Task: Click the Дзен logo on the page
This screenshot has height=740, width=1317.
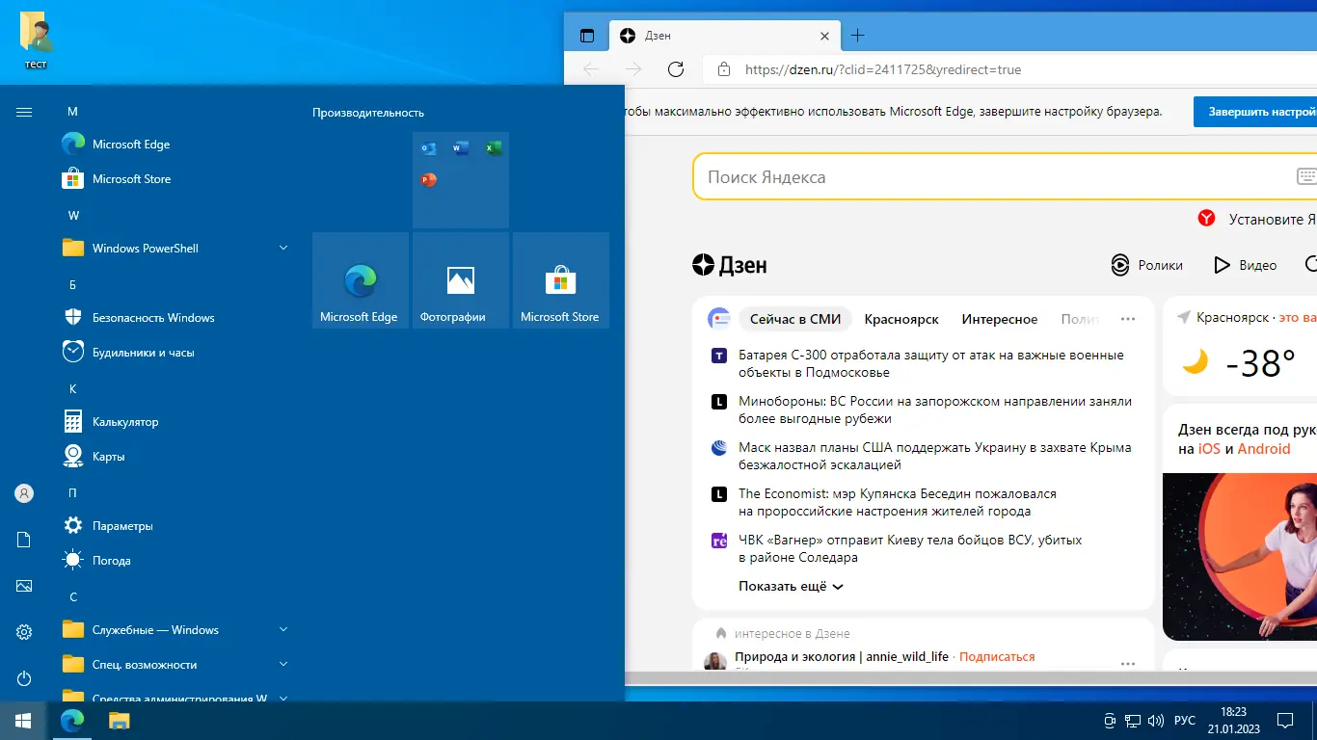Action: click(730, 265)
